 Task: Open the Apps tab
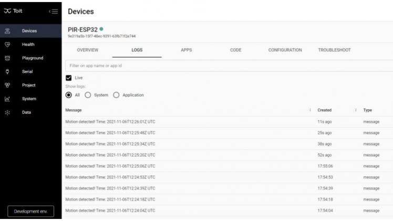186,50
